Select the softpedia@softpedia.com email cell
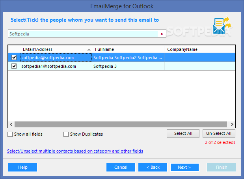This screenshot has width=244, height=179. pyautogui.click(x=56, y=58)
